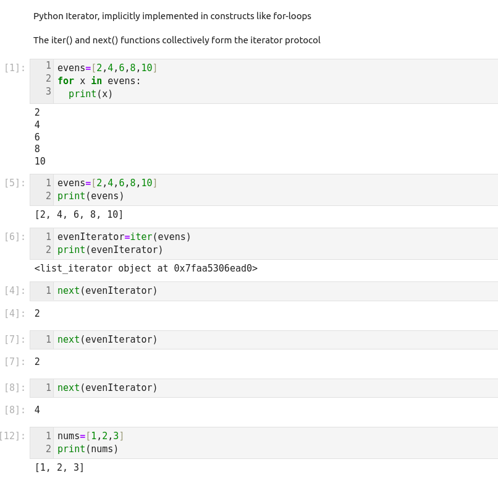Click the markdown heading about Python Iterator
Screen dimensions: 498x480
[172, 16]
